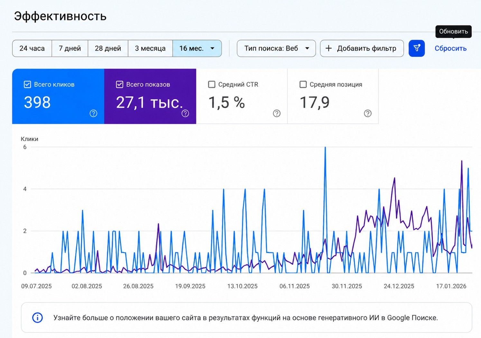Click the 09.07.2025 date axis label

(36, 286)
